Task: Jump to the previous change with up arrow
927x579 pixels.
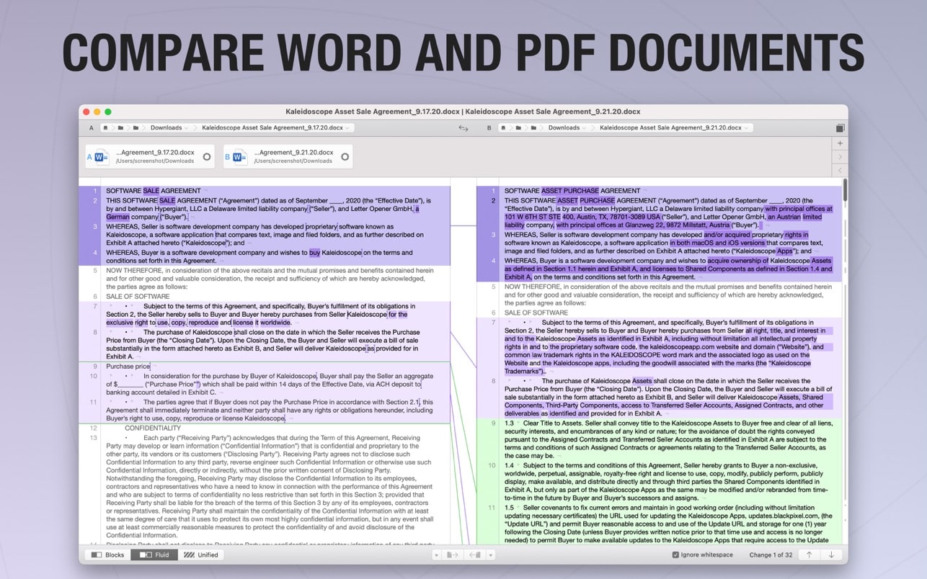Action: tap(810, 555)
